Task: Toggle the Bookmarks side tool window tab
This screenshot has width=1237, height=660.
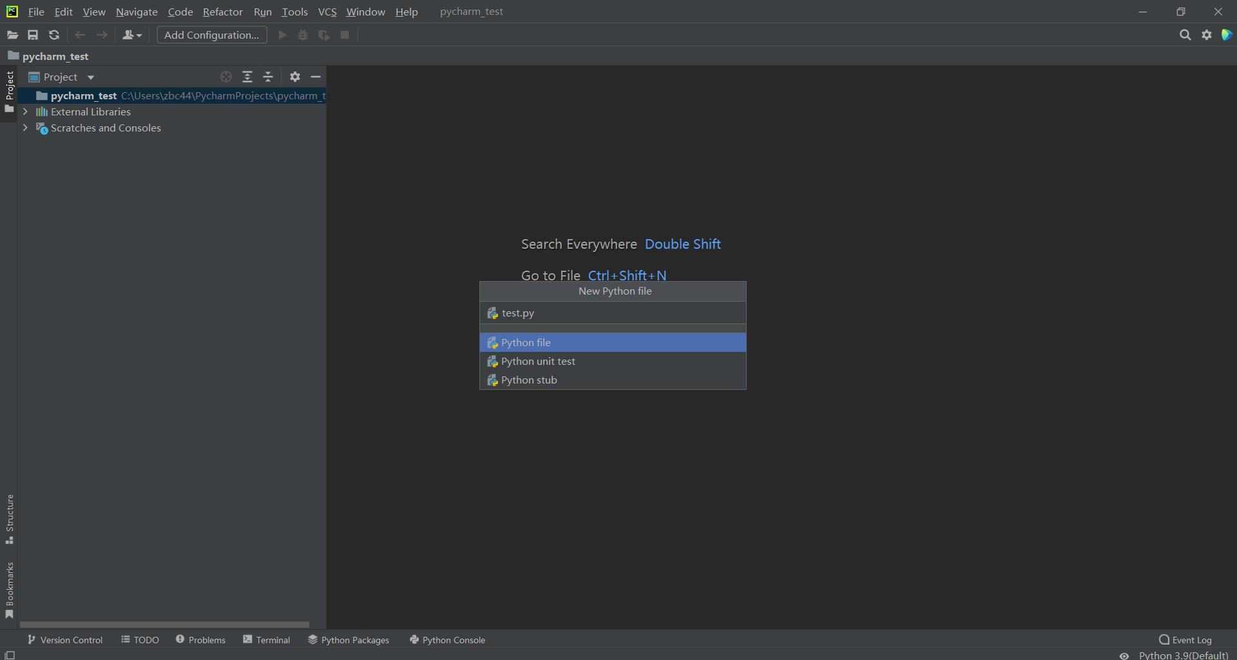Action: coord(9,590)
